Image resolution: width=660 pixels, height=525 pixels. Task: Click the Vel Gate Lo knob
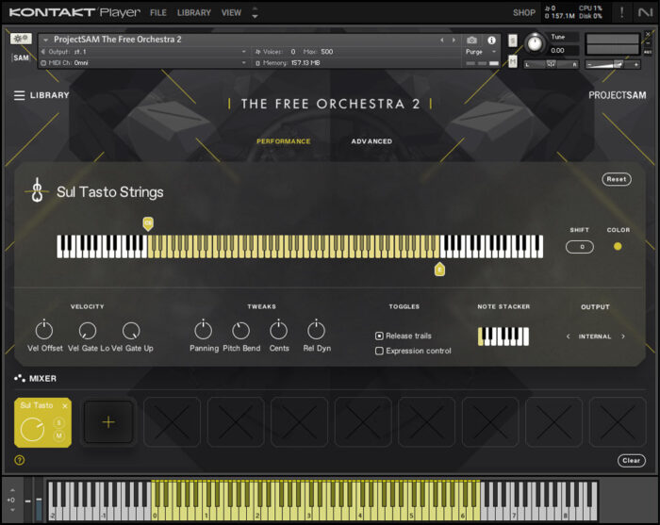point(88,331)
